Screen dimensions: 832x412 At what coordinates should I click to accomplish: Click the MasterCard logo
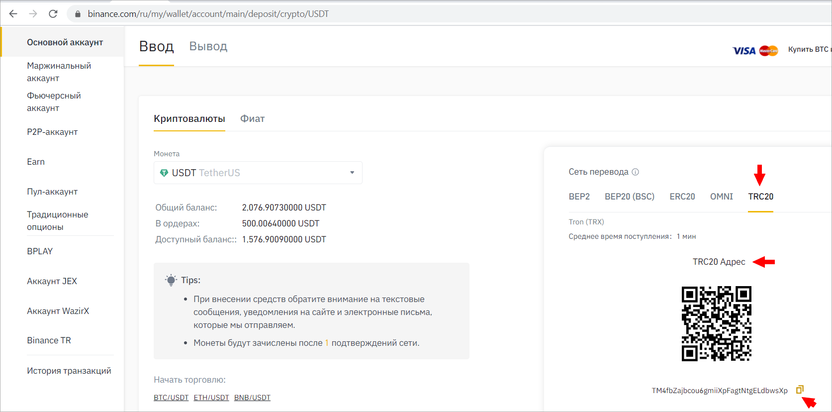pyautogui.click(x=768, y=51)
